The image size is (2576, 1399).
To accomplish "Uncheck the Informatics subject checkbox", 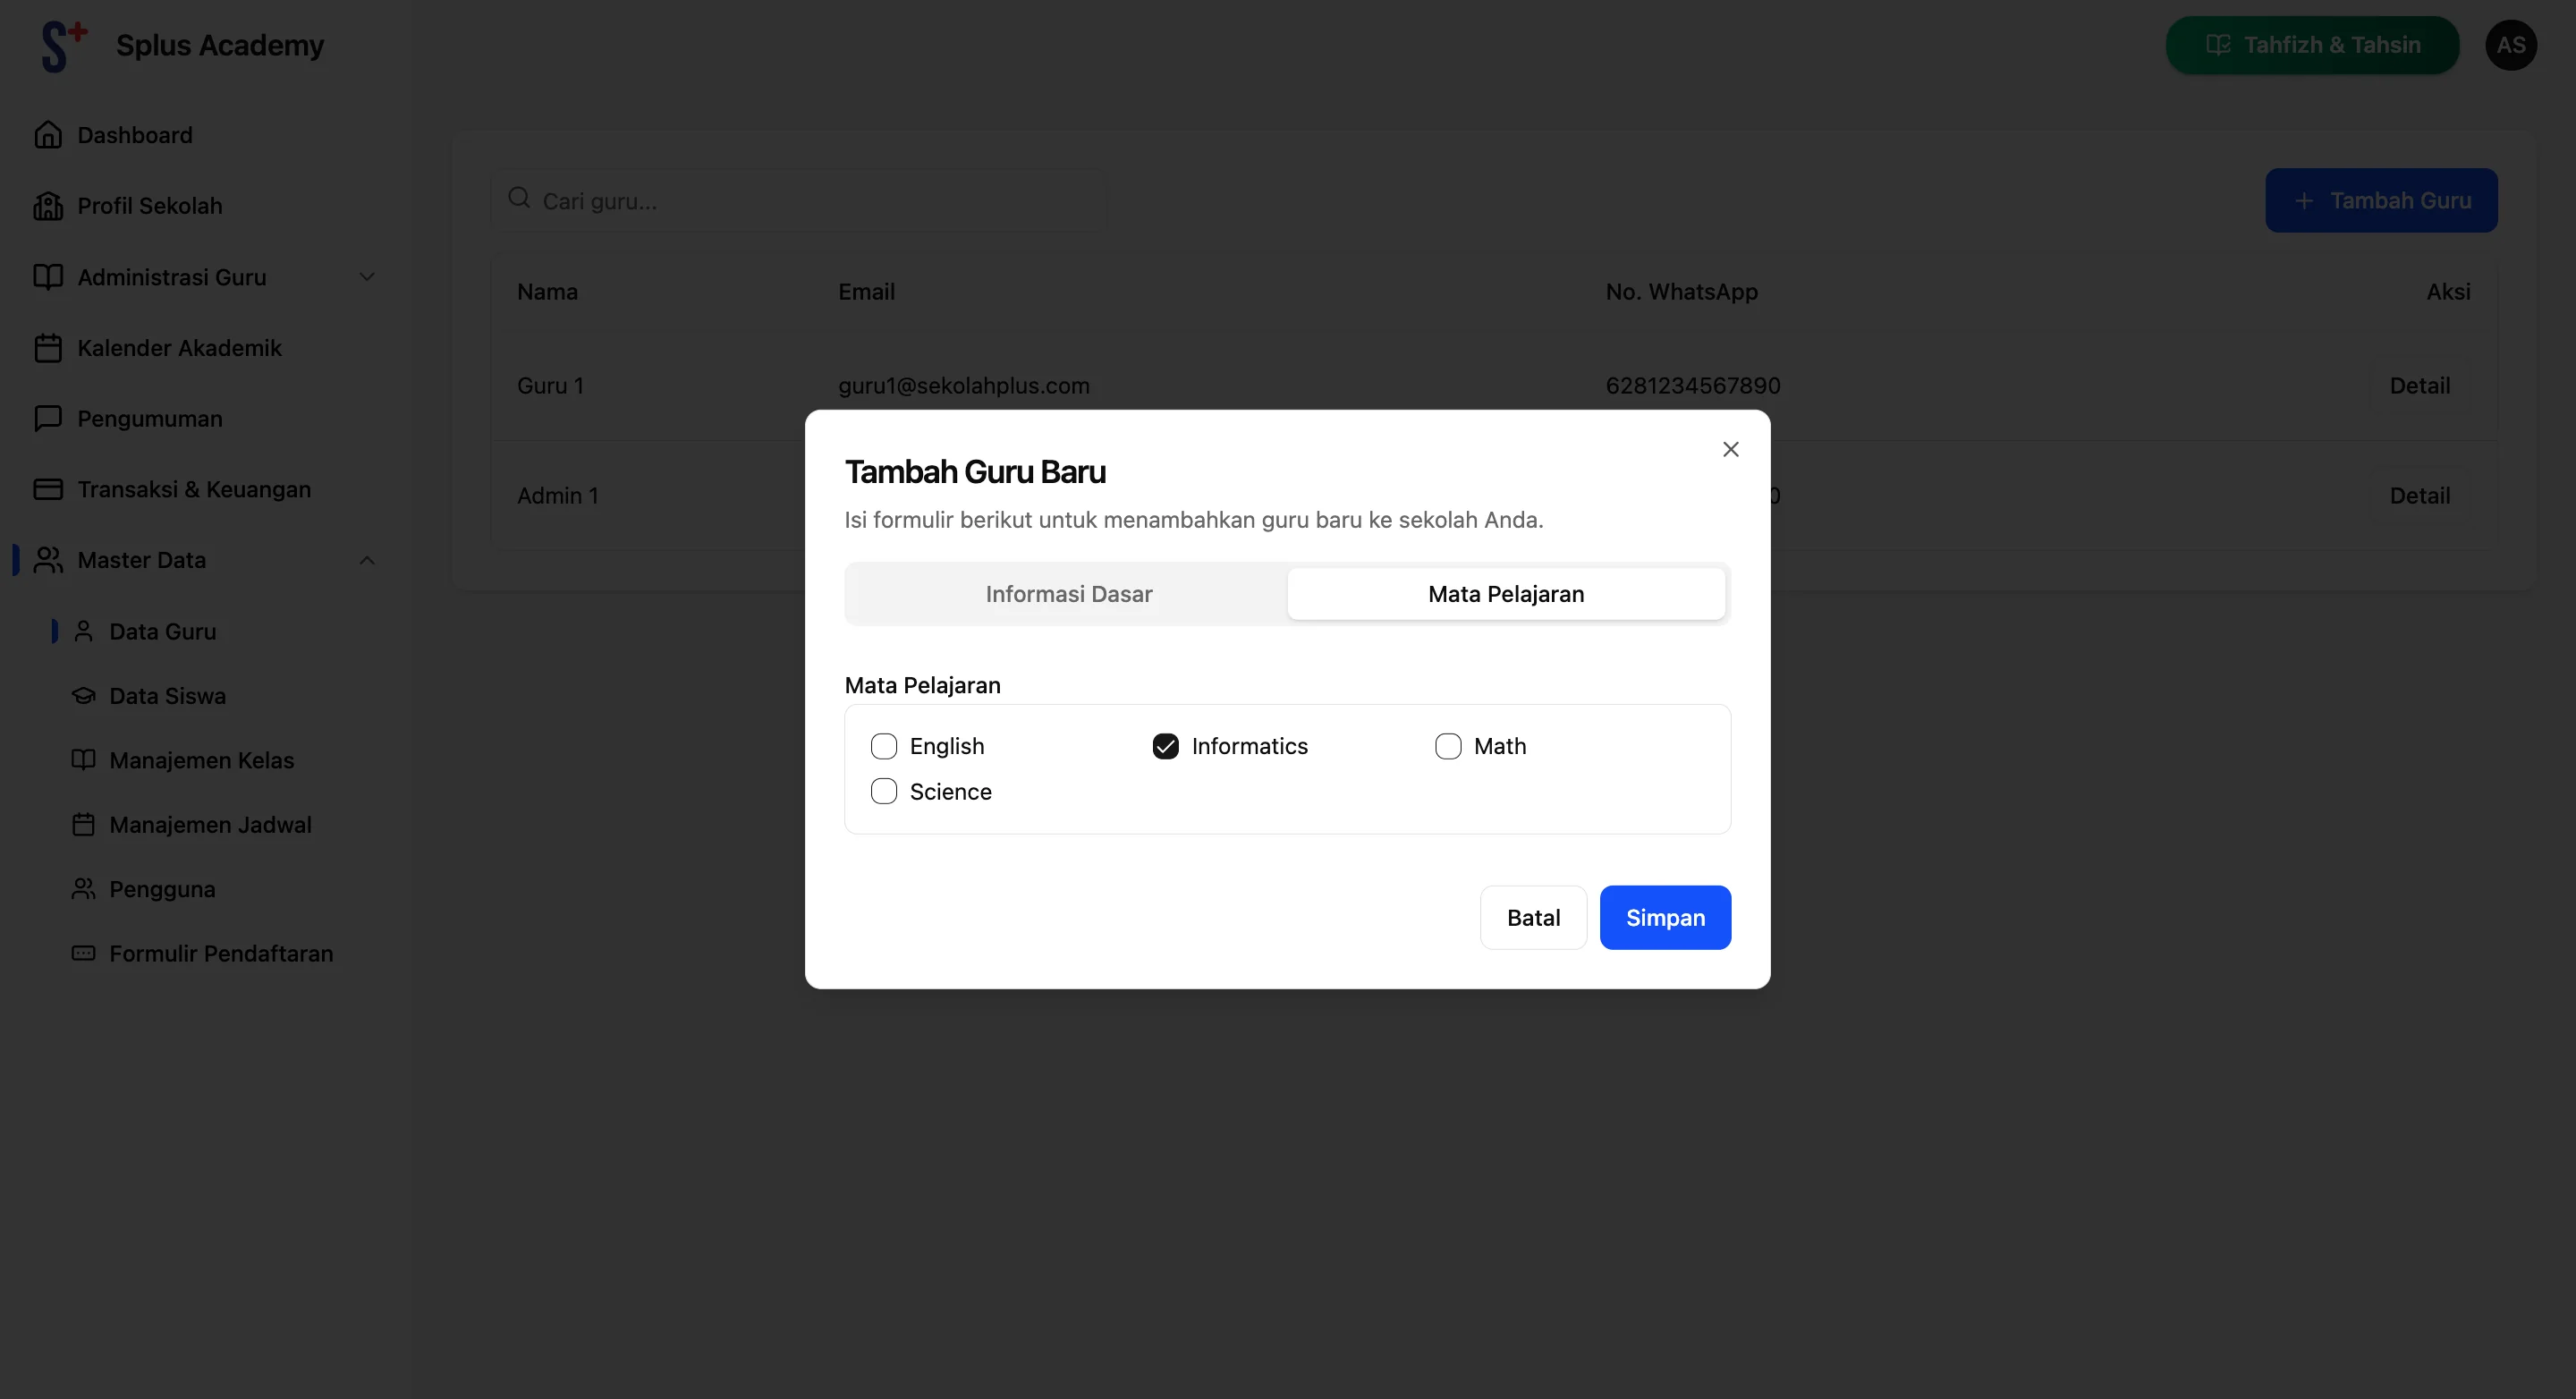I will click(x=1166, y=746).
